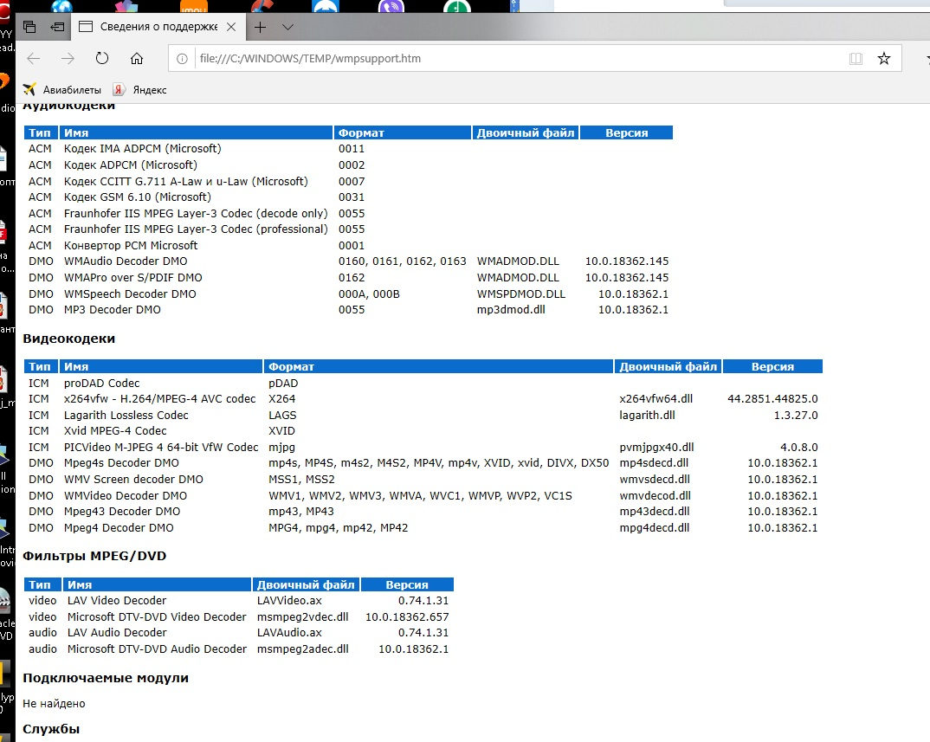Image resolution: width=930 pixels, height=742 pixels.
Task: Select WMVideo Decoder DMO text
Action: tap(126, 496)
